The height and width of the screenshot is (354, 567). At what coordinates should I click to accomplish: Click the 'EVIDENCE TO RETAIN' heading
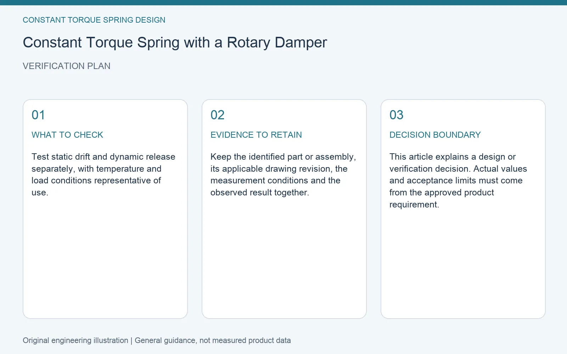(256, 135)
